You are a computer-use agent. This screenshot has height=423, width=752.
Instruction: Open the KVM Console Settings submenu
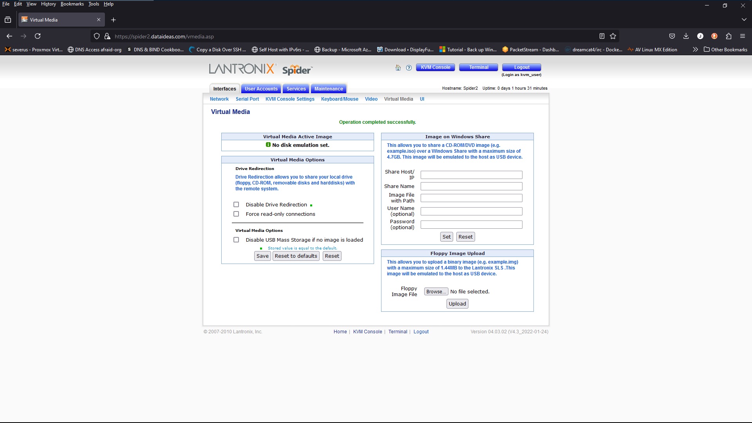290,99
